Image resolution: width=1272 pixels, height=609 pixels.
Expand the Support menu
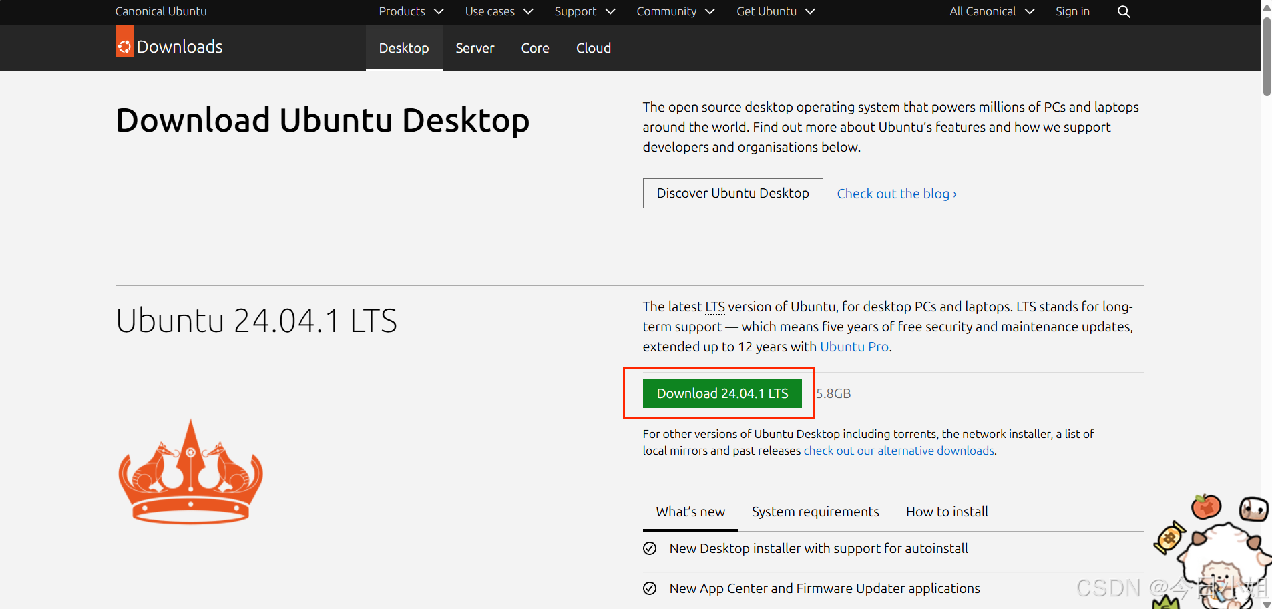tap(584, 11)
